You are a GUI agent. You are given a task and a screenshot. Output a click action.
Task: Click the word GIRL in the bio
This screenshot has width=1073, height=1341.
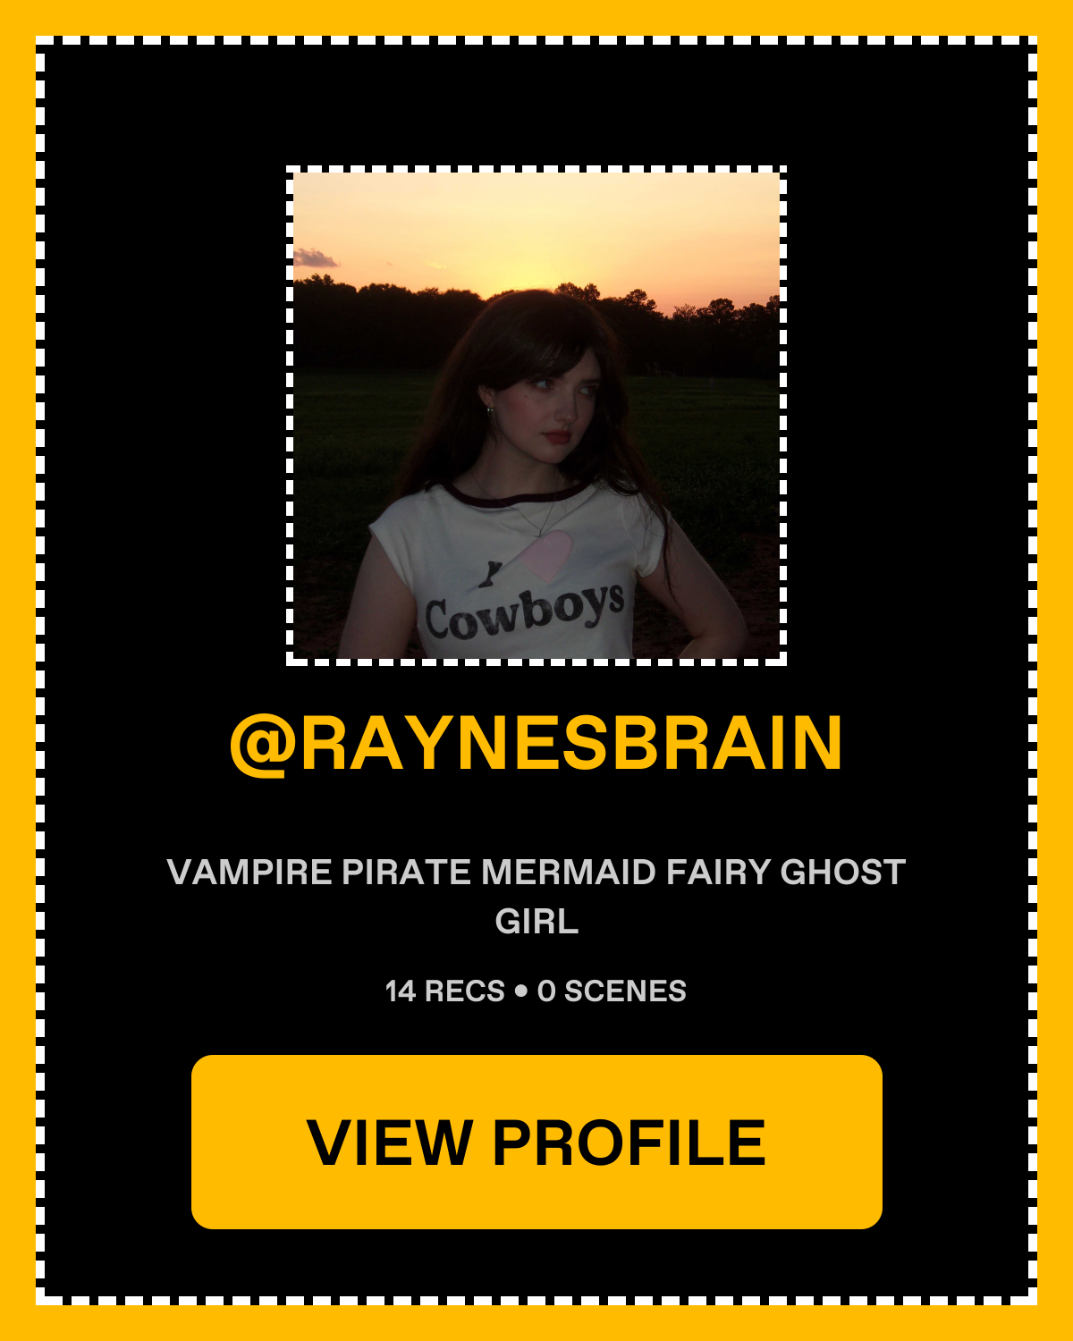pyautogui.click(x=536, y=921)
